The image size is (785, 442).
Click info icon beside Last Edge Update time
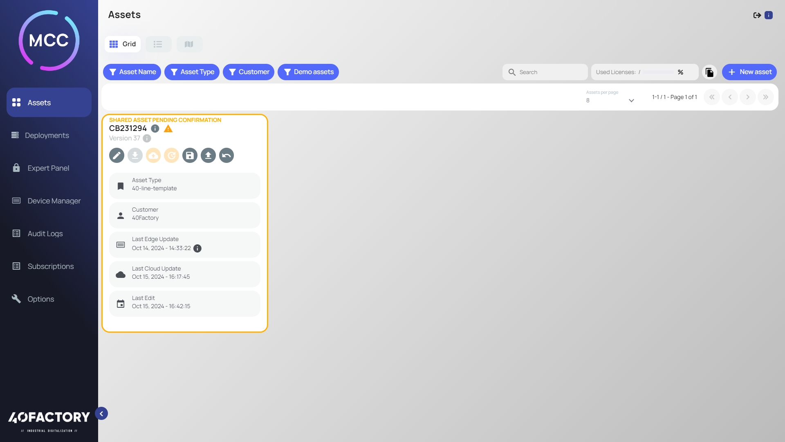197,248
